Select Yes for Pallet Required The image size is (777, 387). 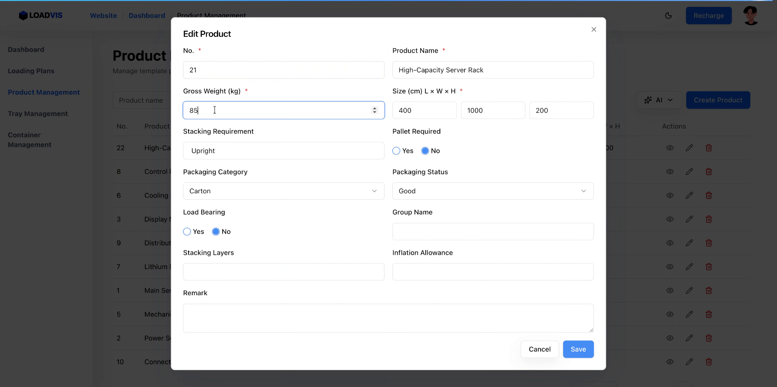396,151
